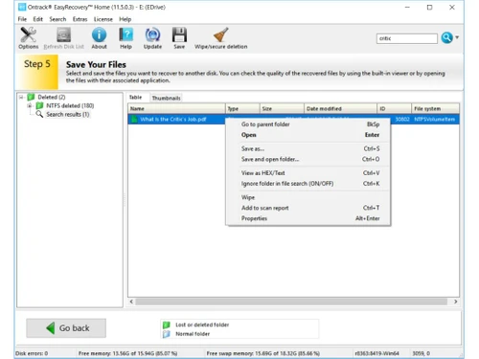Image resolution: width=479 pixels, height=359 pixels.
Task: Open Wipe/secure deletion broom icon
Action: click(220, 34)
